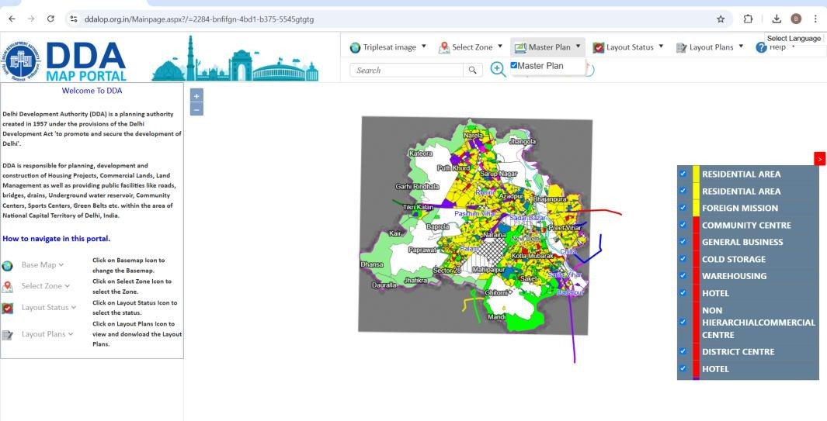The width and height of the screenshot is (827, 421).
Task: Click the browser forward arrow
Action: (31, 19)
